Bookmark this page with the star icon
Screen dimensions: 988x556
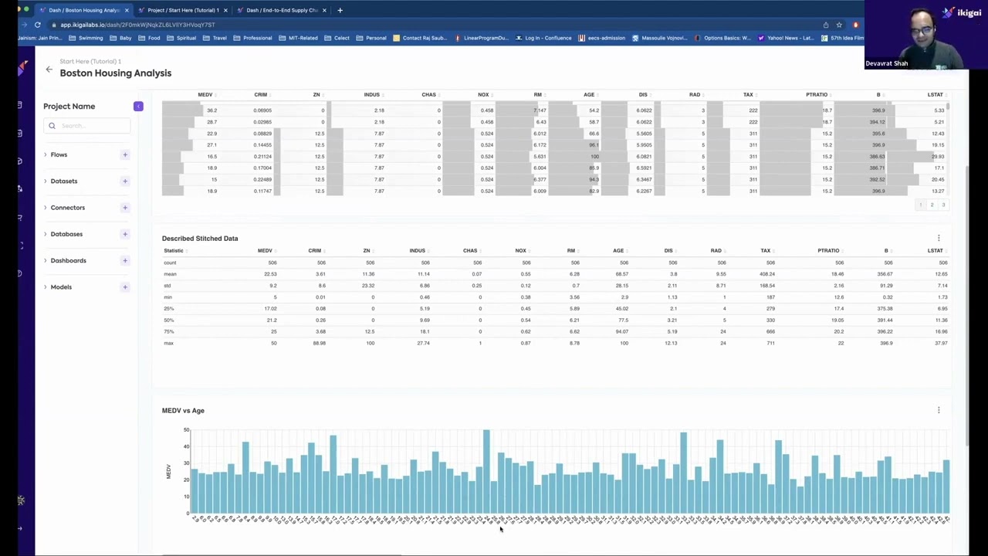click(839, 25)
